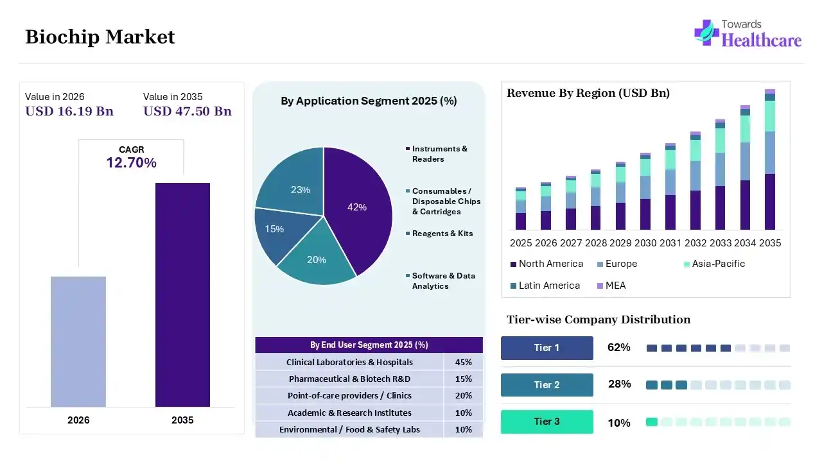Click the Tier 1 62% progress indicator
This screenshot has height=462, width=822.
click(x=718, y=348)
